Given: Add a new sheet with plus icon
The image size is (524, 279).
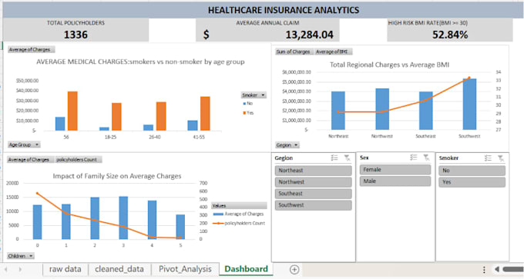Looking at the screenshot, I should point(294,269).
